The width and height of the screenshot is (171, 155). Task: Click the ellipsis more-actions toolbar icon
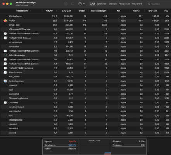80,4
